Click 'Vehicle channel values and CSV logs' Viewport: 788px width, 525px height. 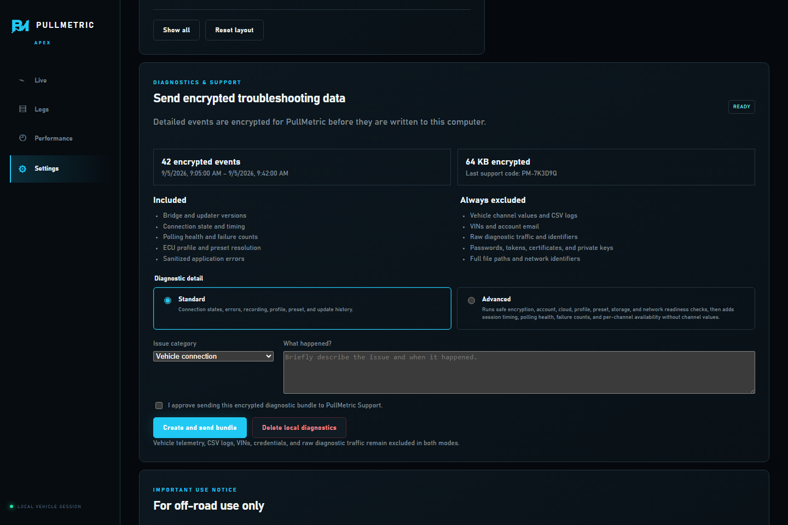point(524,215)
